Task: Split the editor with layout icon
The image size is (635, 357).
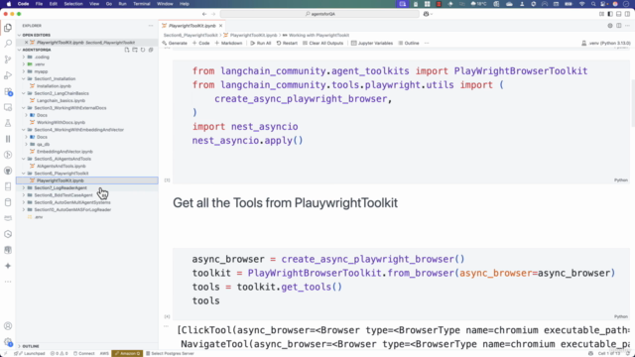Action: point(619,26)
